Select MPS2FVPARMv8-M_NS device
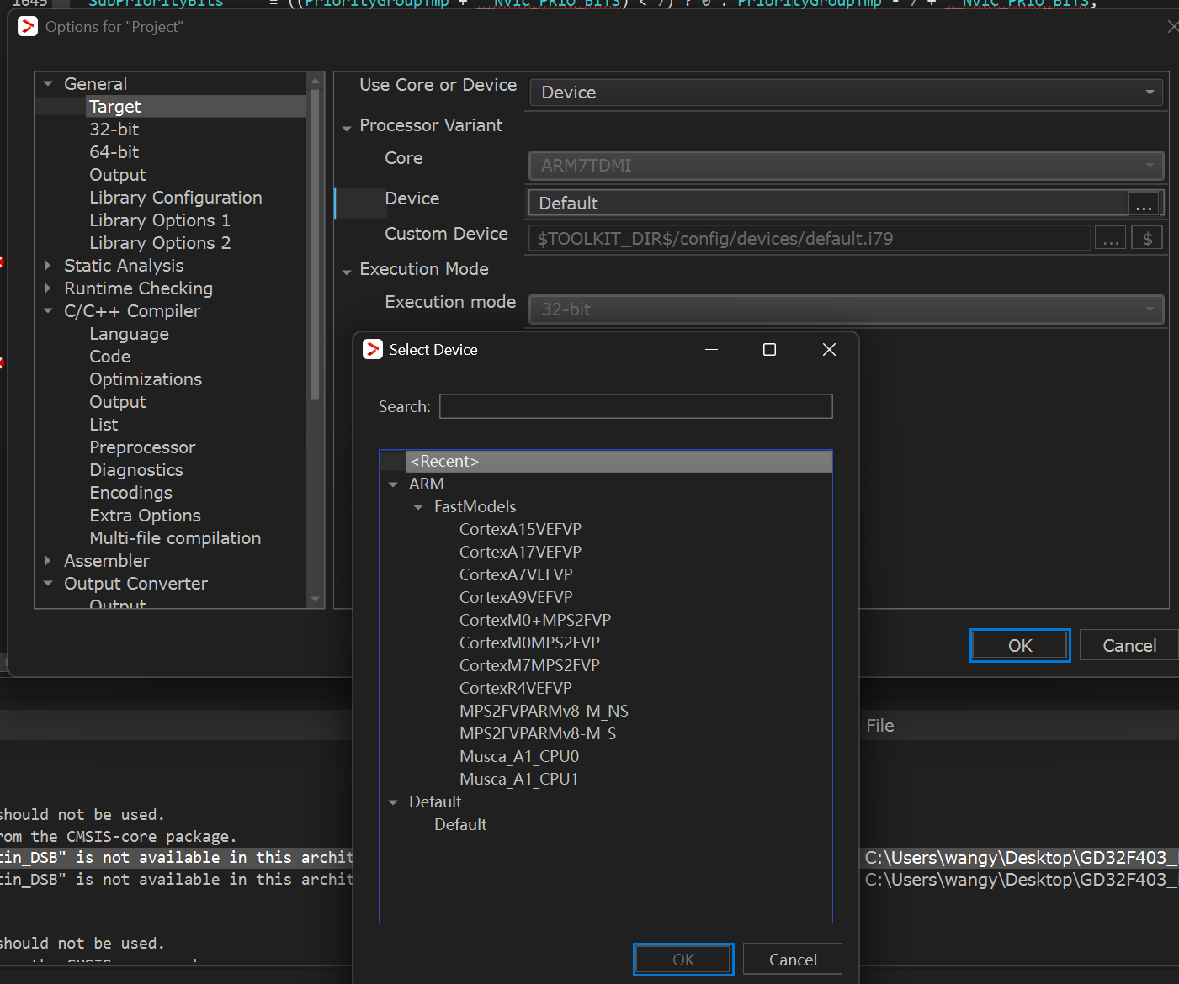This screenshot has width=1179, height=984. click(x=544, y=712)
